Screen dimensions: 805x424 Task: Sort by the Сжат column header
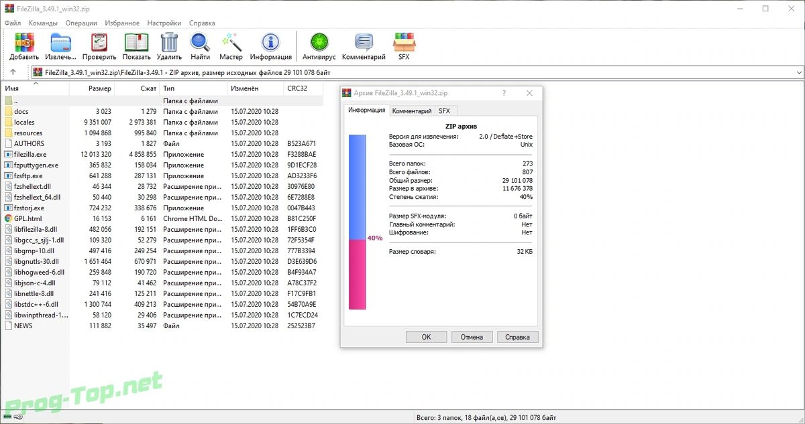(137, 88)
